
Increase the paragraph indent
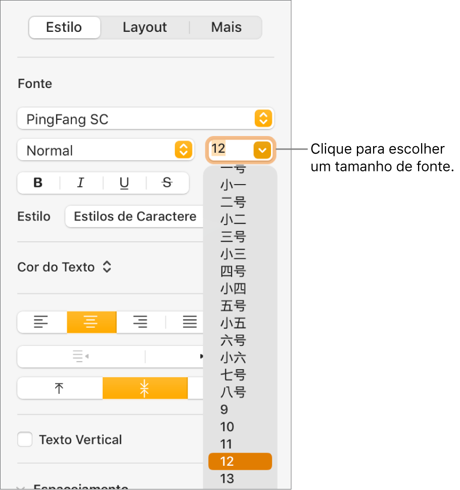tap(175, 357)
